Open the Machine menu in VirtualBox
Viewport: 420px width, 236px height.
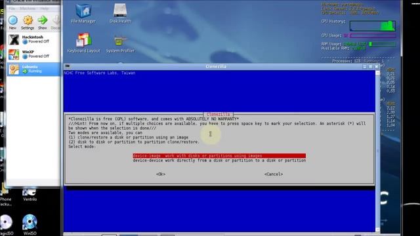[x=28, y=9]
